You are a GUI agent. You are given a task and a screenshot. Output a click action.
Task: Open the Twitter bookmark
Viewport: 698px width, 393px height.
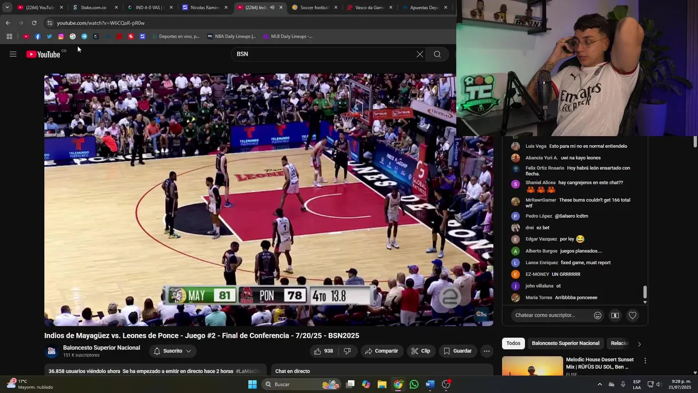click(x=49, y=37)
